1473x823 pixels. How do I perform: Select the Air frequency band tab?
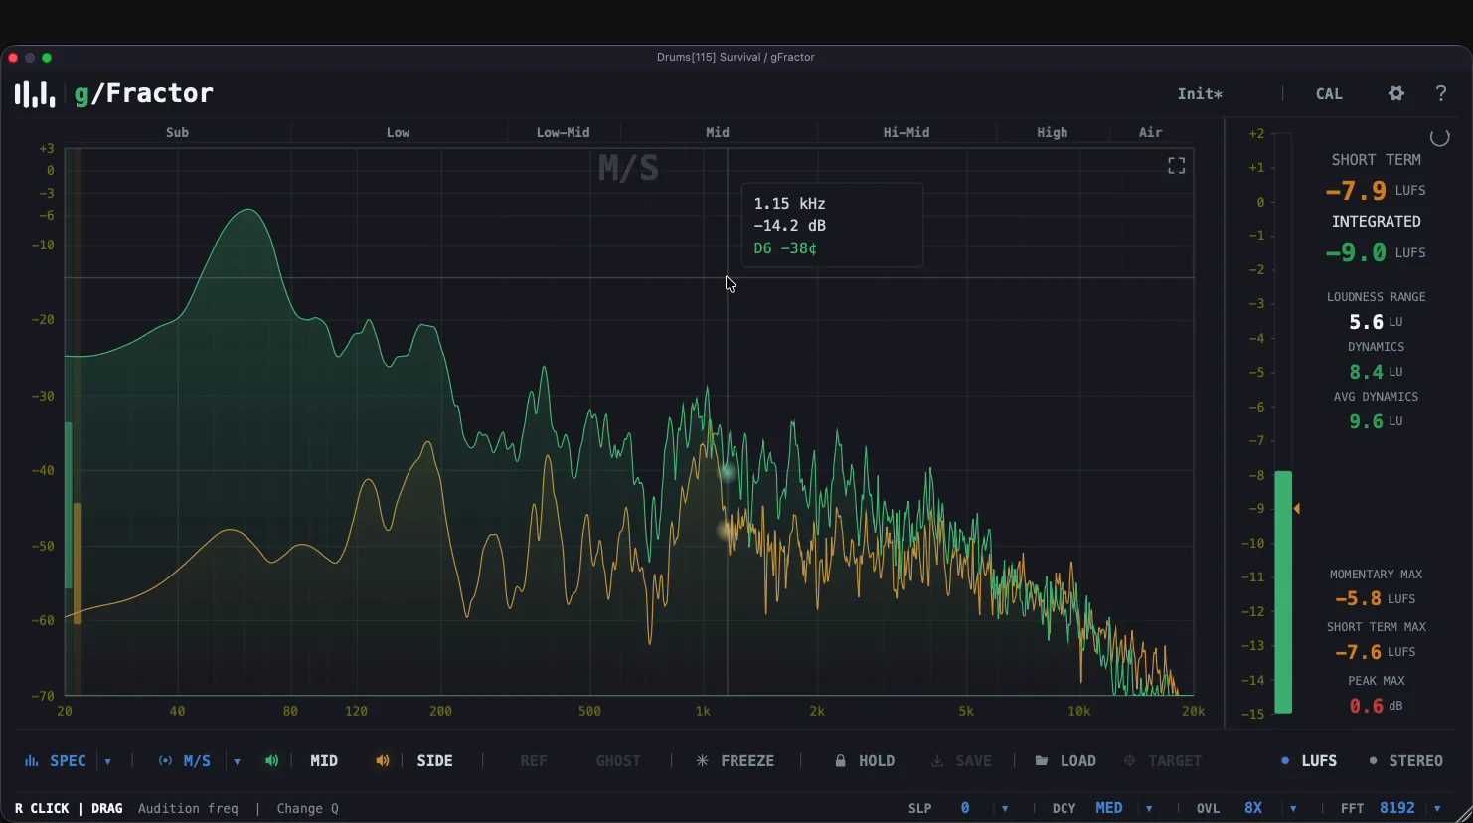1150,132
